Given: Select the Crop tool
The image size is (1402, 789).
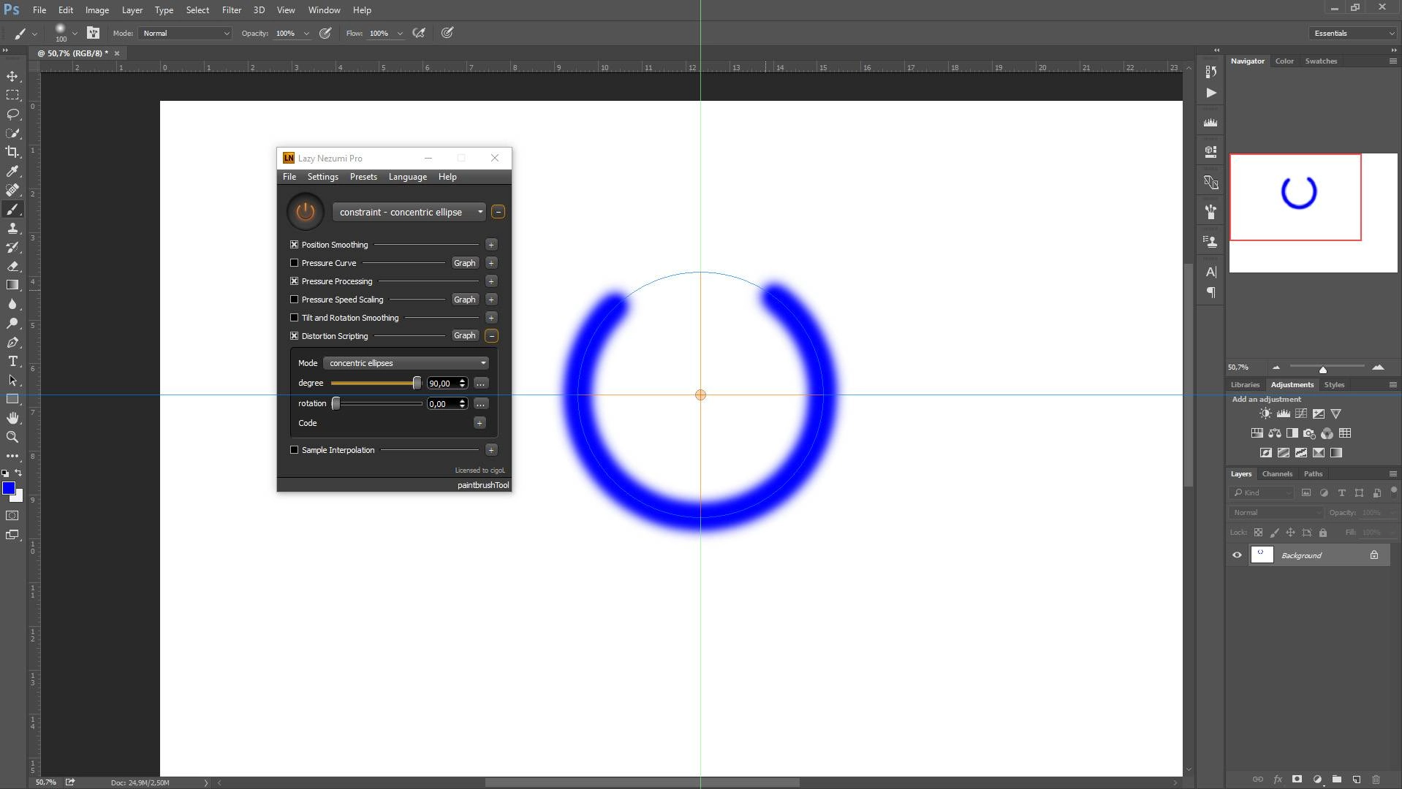Looking at the screenshot, I should pos(12,152).
